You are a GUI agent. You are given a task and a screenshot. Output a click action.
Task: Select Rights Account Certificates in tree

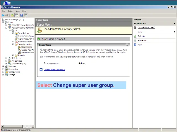tap(26, 39)
